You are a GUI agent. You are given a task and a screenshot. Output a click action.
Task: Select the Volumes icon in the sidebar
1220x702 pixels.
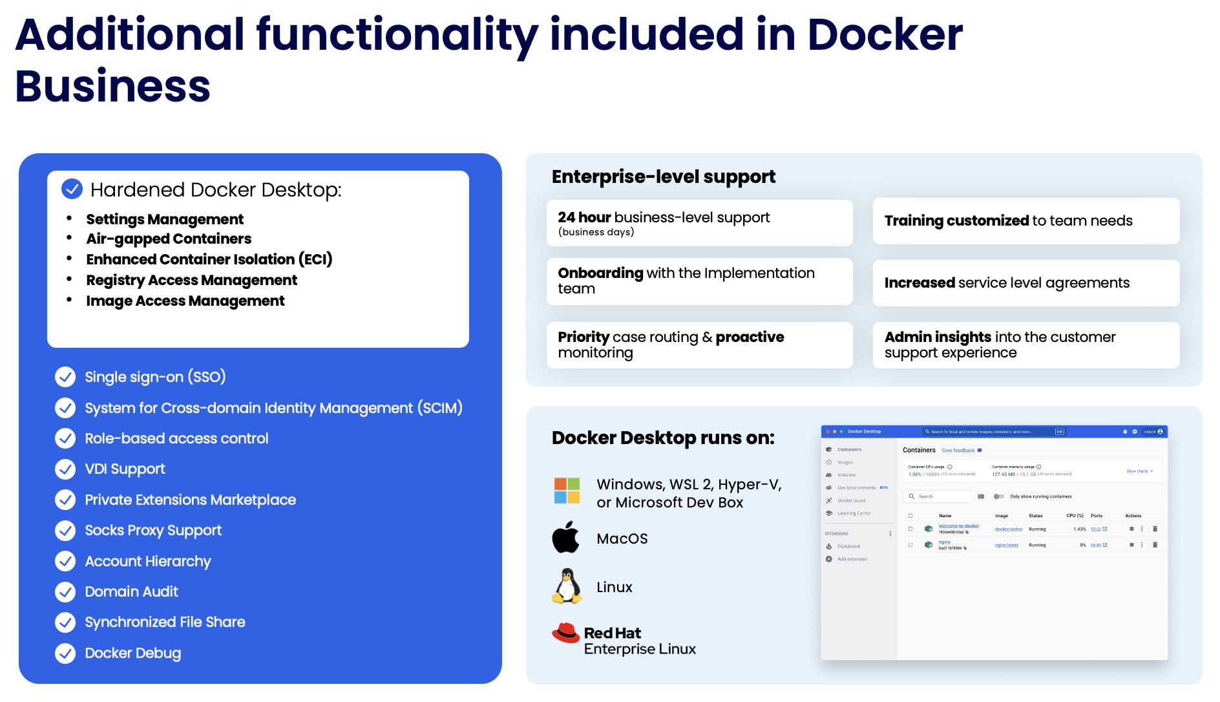(828, 475)
